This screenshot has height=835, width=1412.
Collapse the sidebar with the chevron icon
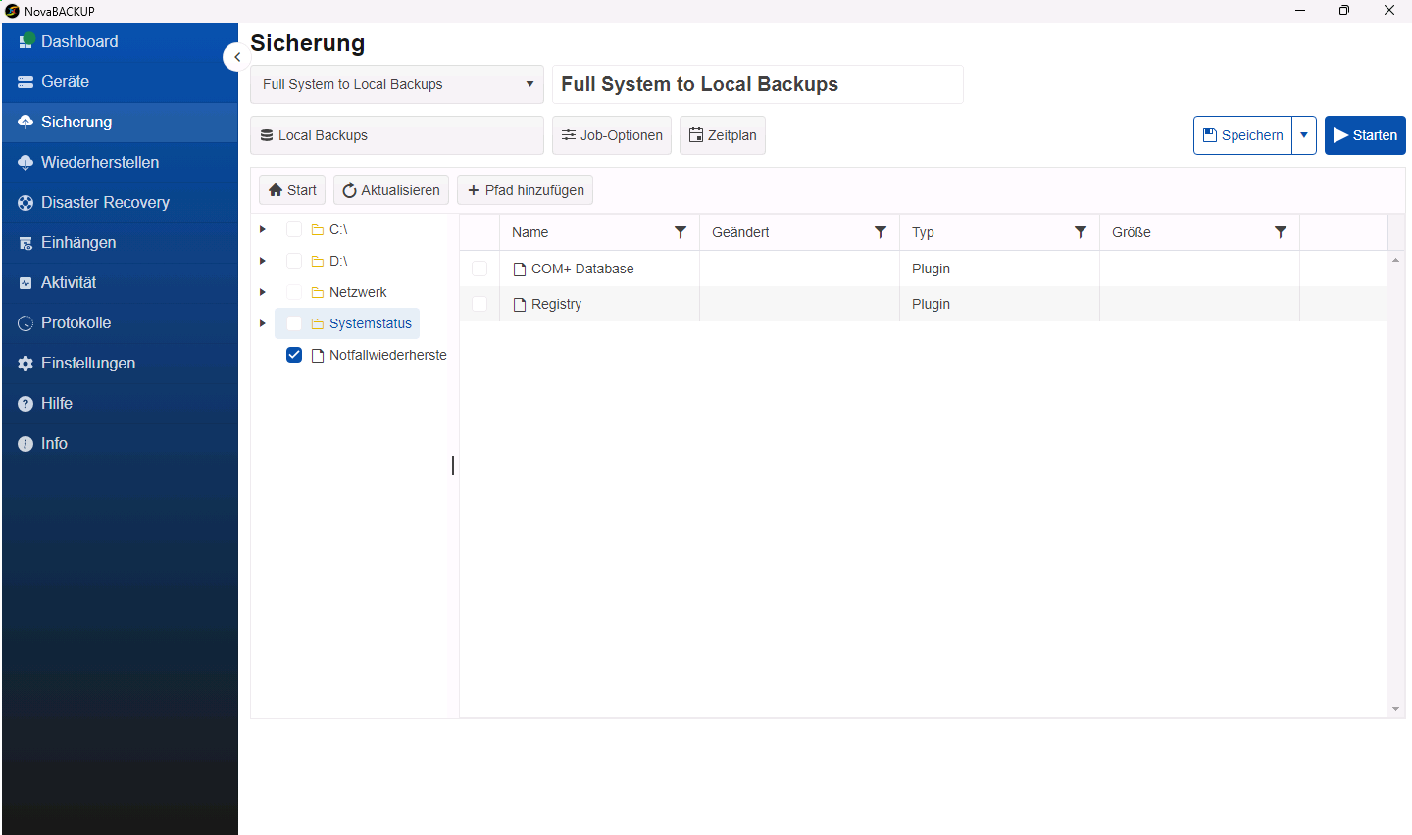[236, 57]
